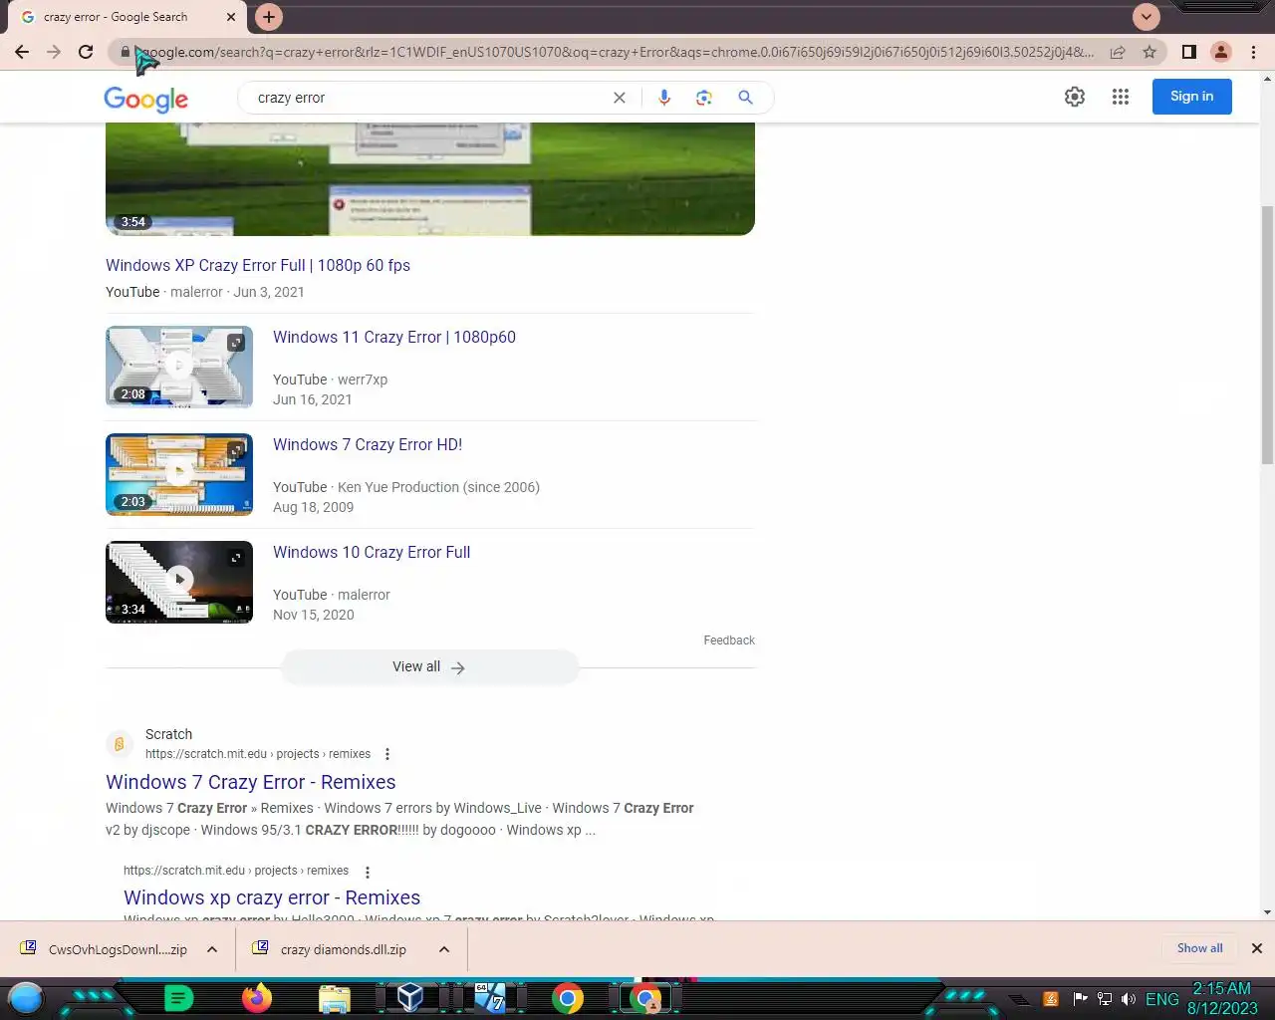Open more options for Scratch result
Viewport: 1275px width, 1020px height.
point(387,754)
